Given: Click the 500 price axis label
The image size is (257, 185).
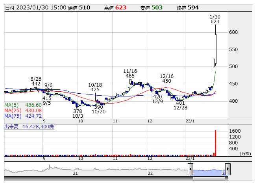Looking at the screenshot, I should [233, 67].
